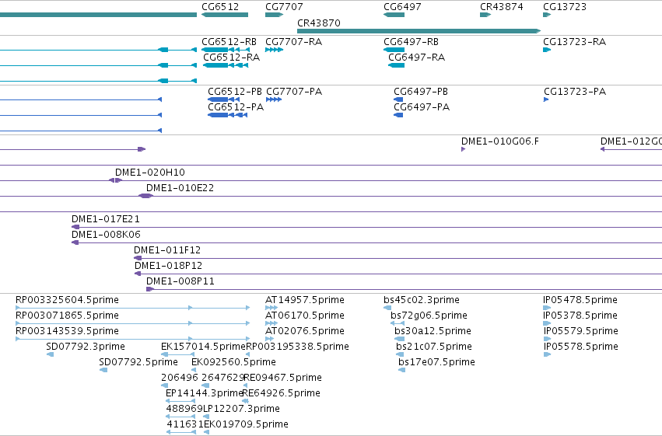Click the DME1-010E22 label

click(x=180, y=188)
